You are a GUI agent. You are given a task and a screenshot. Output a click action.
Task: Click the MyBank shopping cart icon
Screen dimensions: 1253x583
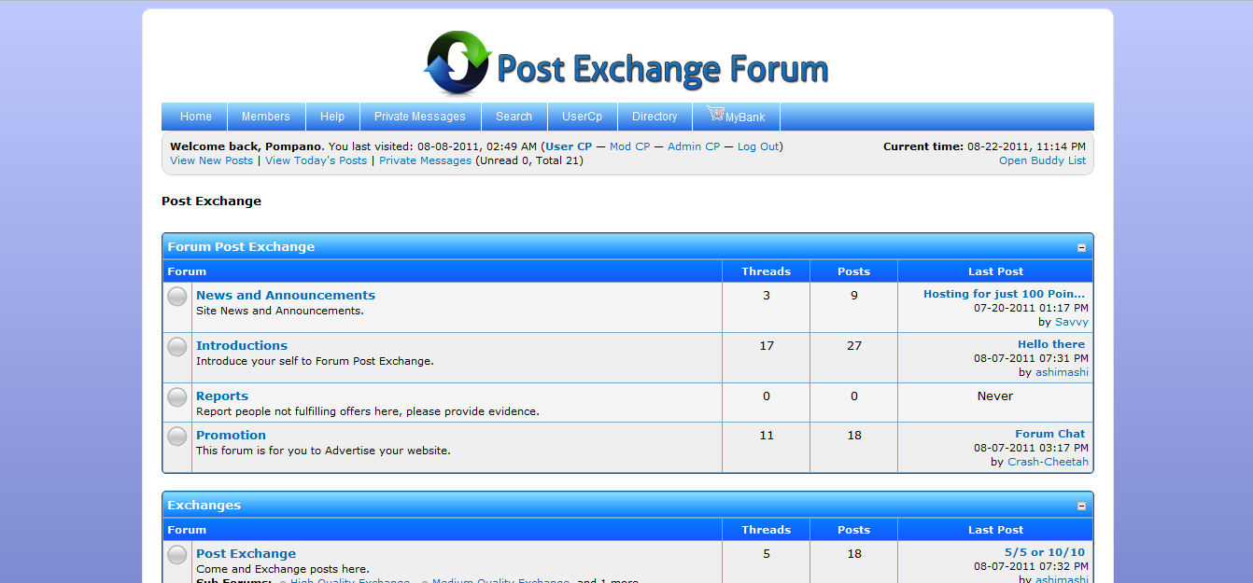[715, 114]
